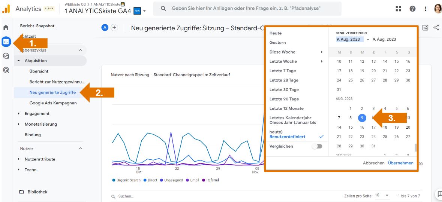Open the Google apps grid icon
The image size is (442, 202).
[x=399, y=9]
